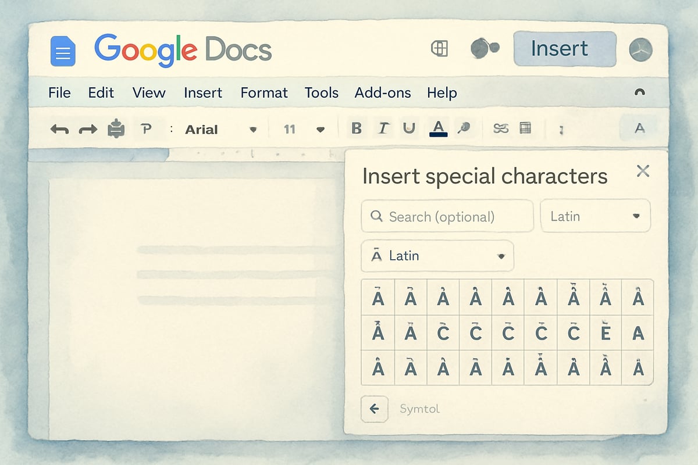698x465 pixels.
Task: Click the Undo arrow in the toolbar
Action: coord(59,129)
